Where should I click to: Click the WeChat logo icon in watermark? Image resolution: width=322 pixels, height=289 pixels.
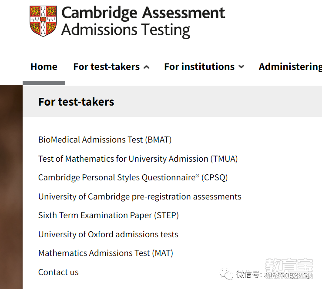point(226,274)
